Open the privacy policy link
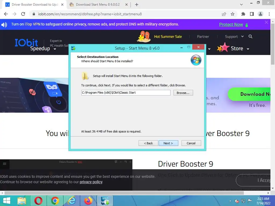The height and width of the screenshot is (206, 275). 91,182
